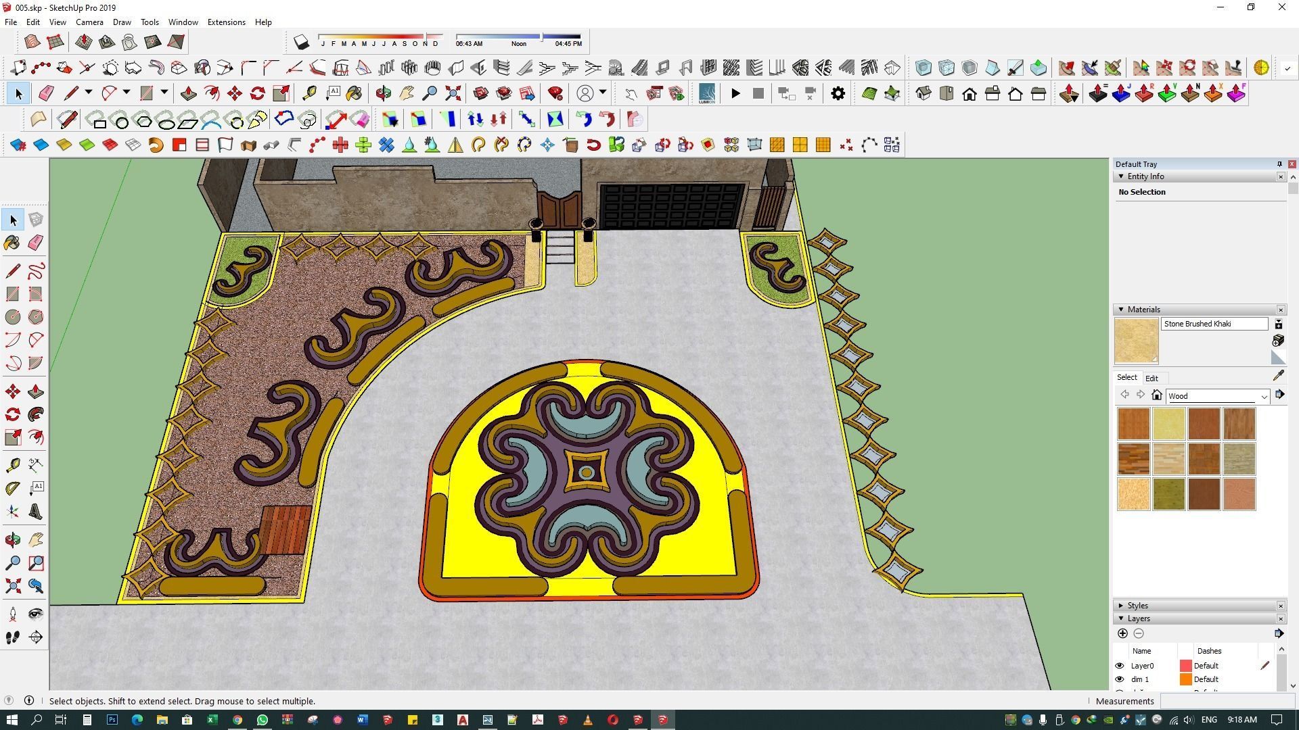
Task: Select the Freehand tool in left toolbar
Action: tap(36, 271)
